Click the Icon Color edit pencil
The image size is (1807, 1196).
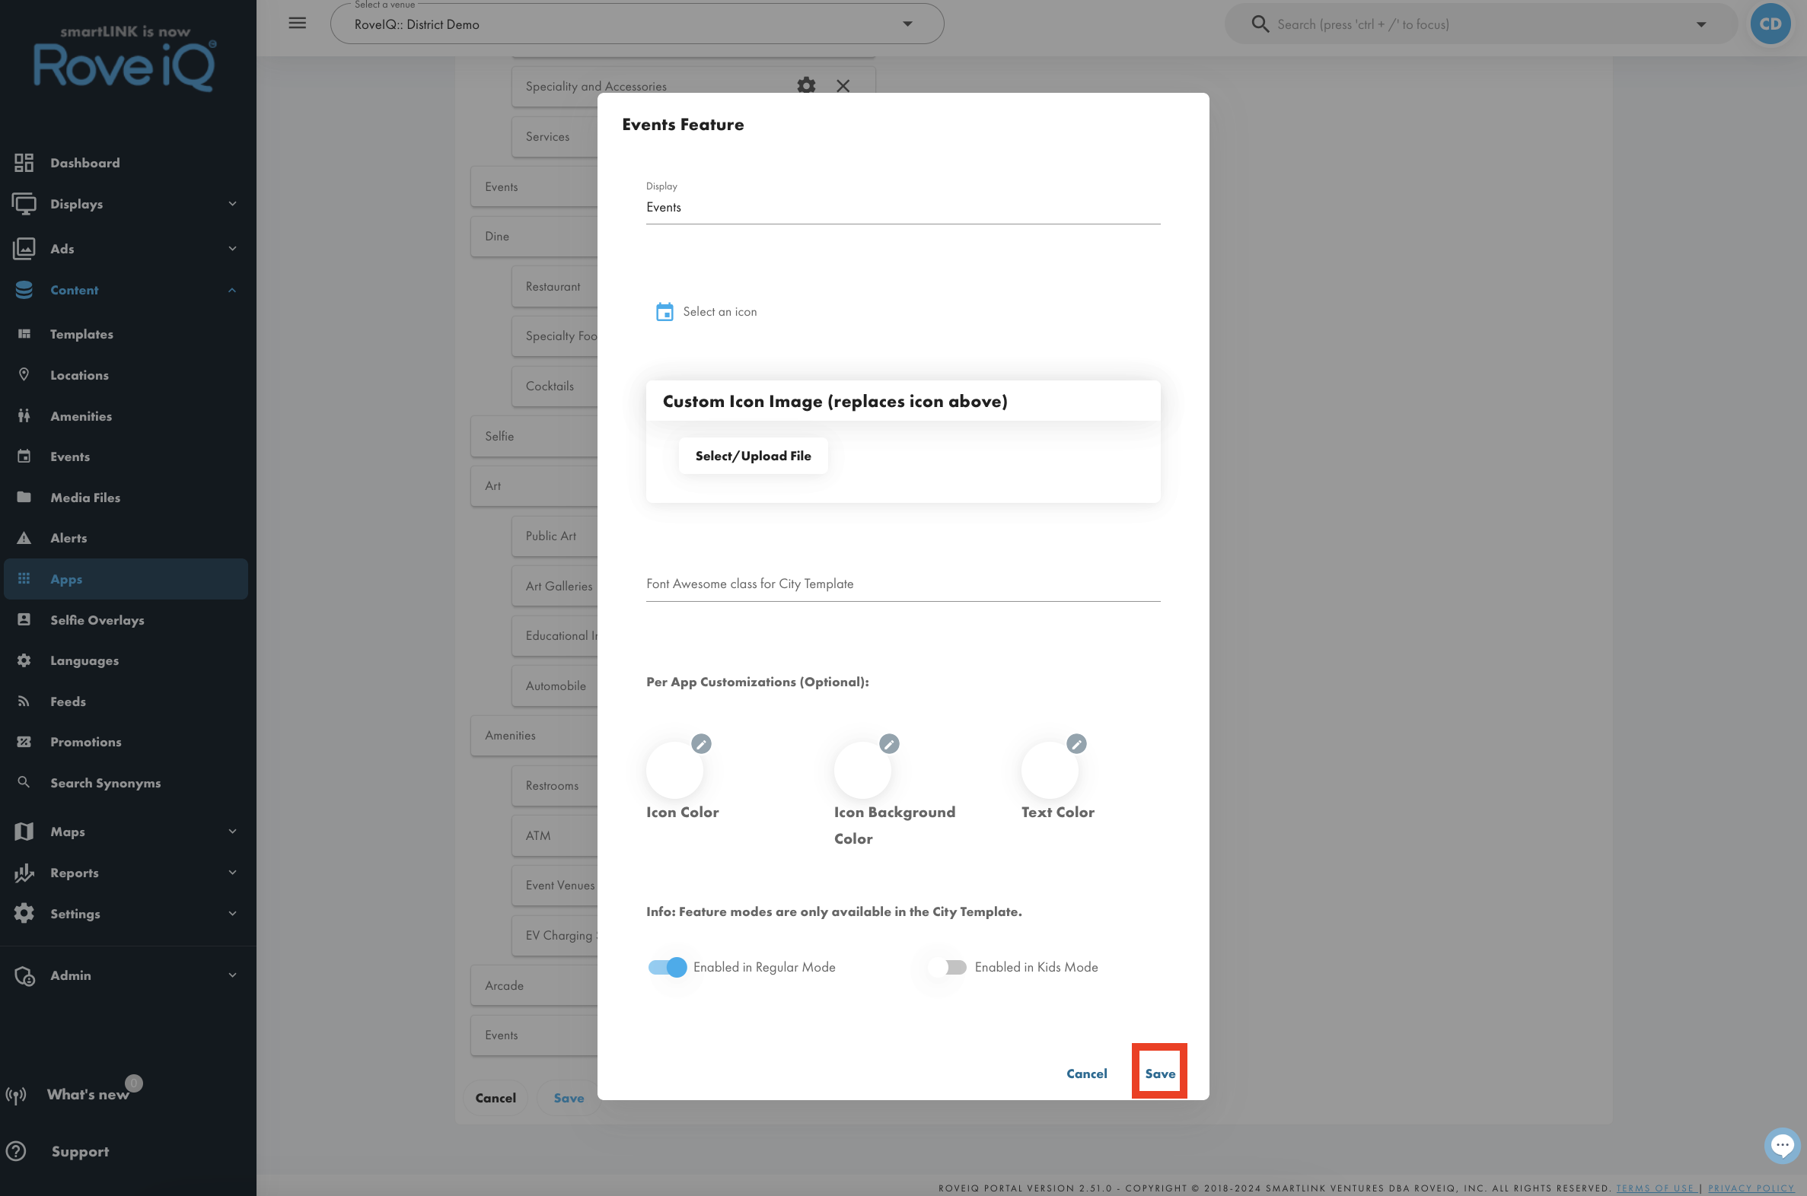click(x=701, y=743)
